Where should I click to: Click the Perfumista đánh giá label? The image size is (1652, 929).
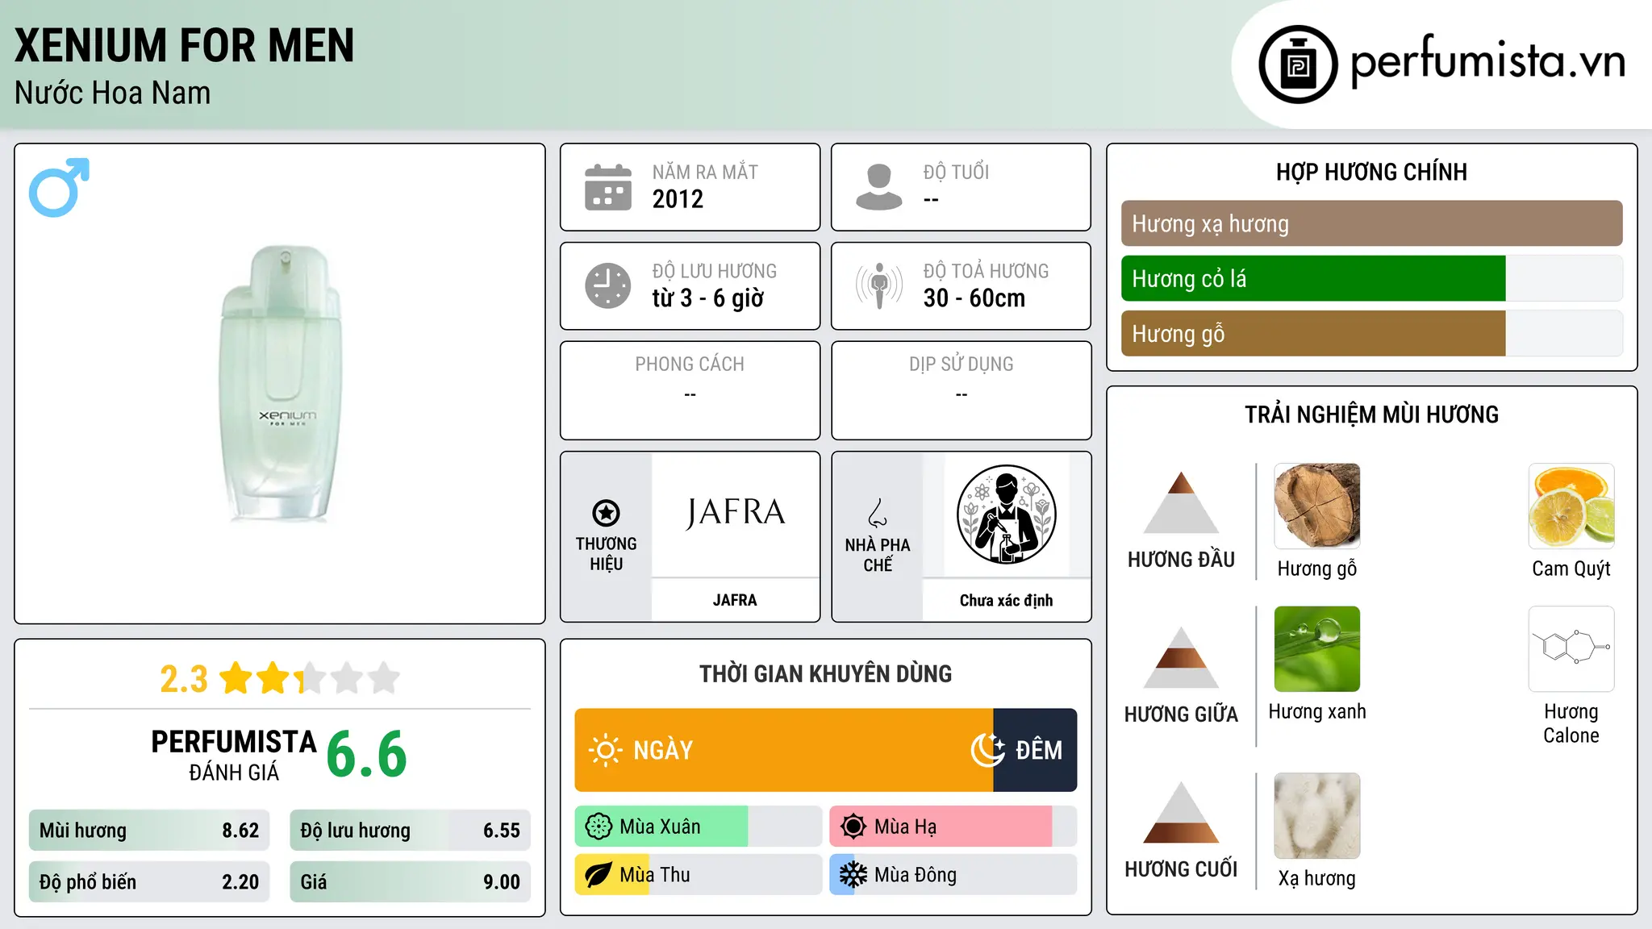234,755
